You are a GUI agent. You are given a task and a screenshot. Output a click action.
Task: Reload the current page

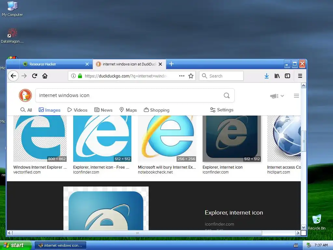point(34,76)
